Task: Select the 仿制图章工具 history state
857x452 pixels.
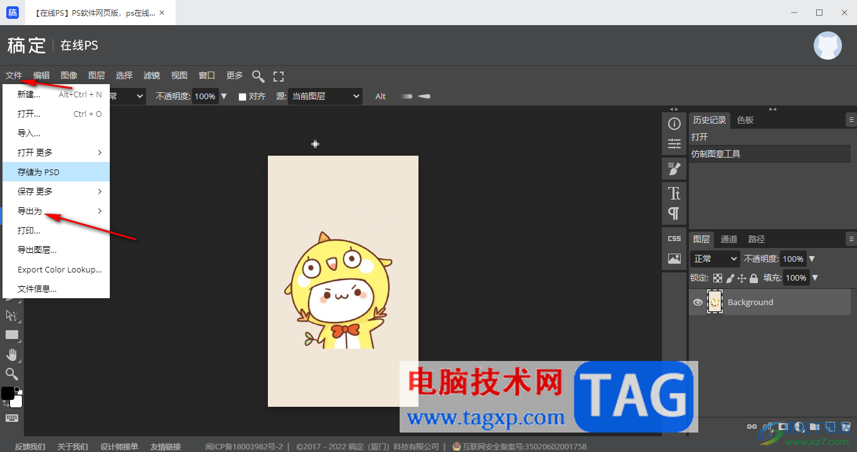Action: tap(770, 154)
